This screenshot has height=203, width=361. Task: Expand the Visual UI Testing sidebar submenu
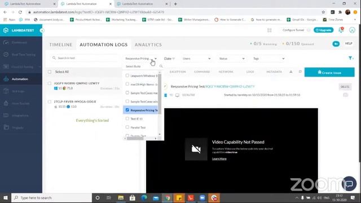[39, 67]
